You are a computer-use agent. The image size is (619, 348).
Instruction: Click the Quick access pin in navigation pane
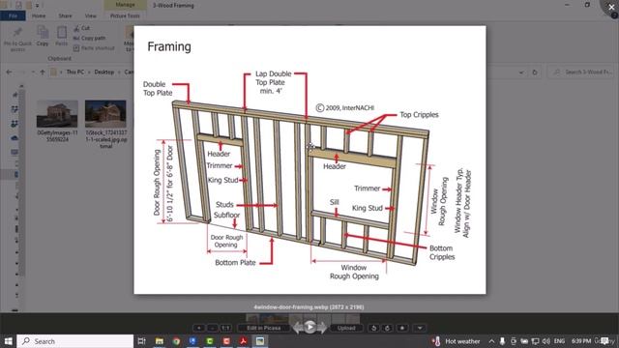pyautogui.click(x=15, y=95)
